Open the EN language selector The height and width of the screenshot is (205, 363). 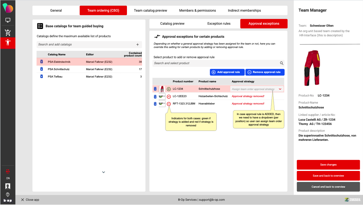(x=8, y=178)
